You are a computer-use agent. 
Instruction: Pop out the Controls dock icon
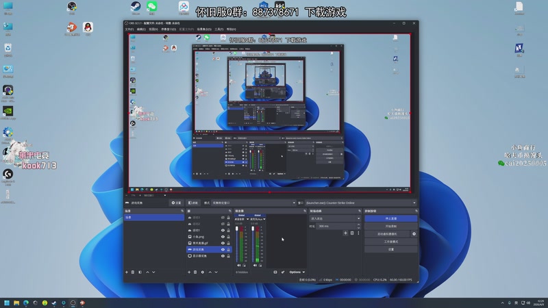click(416, 211)
